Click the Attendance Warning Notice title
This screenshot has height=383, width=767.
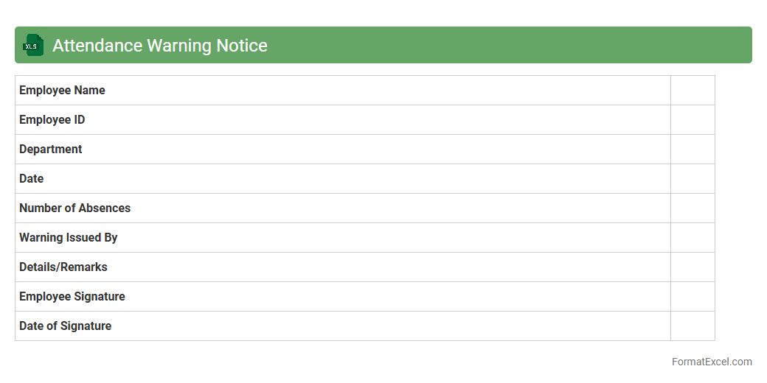(160, 46)
